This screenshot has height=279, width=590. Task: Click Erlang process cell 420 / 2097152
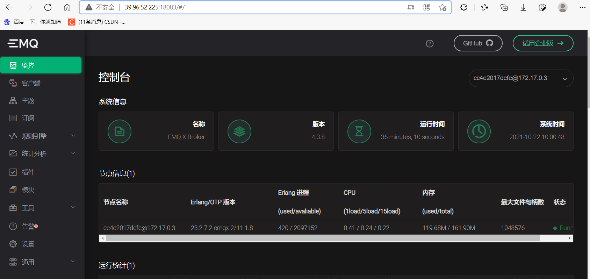tap(298, 228)
